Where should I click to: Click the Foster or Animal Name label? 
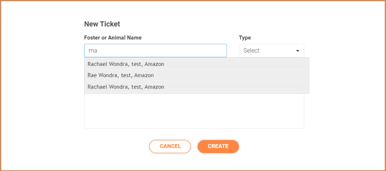point(113,38)
